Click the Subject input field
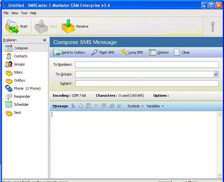224x182 pixels. [147, 83]
